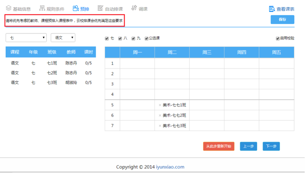This screenshot has height=173, width=305.
Task: Remove 美术-七七1班 with its × icon
Action: click(160, 105)
